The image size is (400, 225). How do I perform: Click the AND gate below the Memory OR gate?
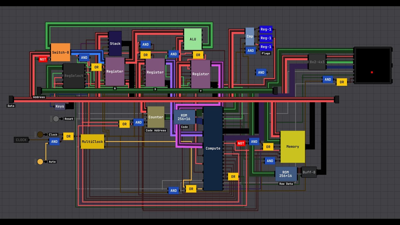[x=270, y=161]
